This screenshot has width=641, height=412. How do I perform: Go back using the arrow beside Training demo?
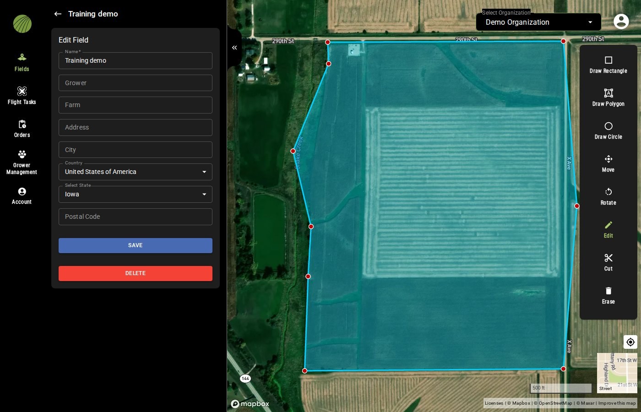(x=58, y=14)
